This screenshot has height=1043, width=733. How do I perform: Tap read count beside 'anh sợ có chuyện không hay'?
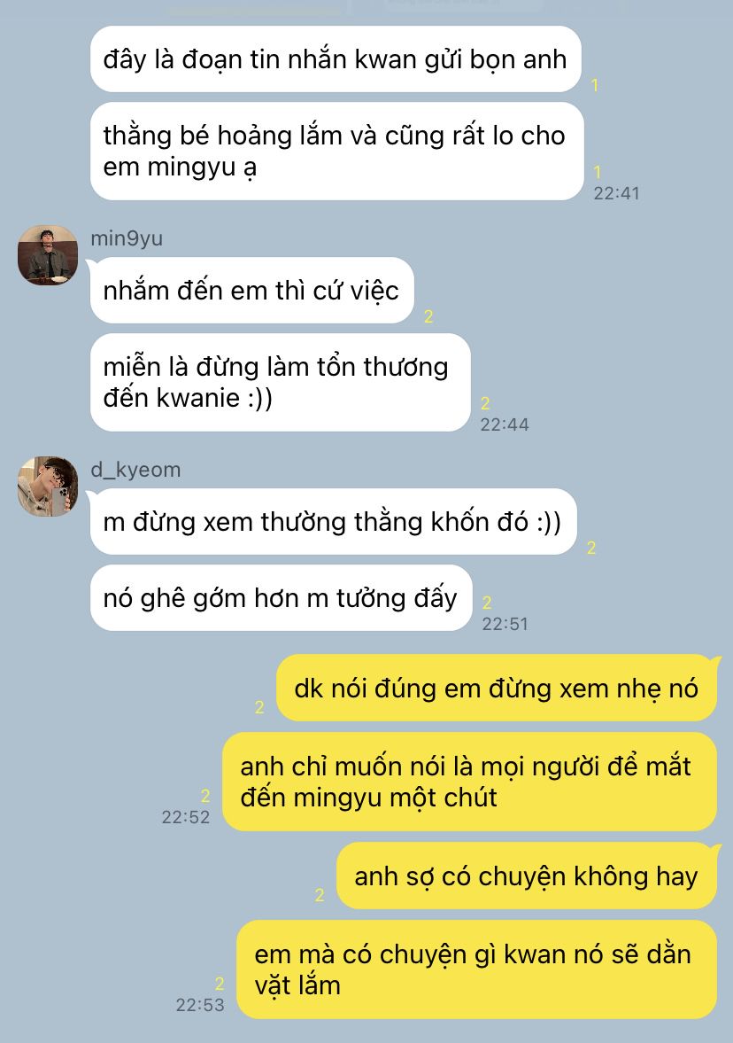320,895
